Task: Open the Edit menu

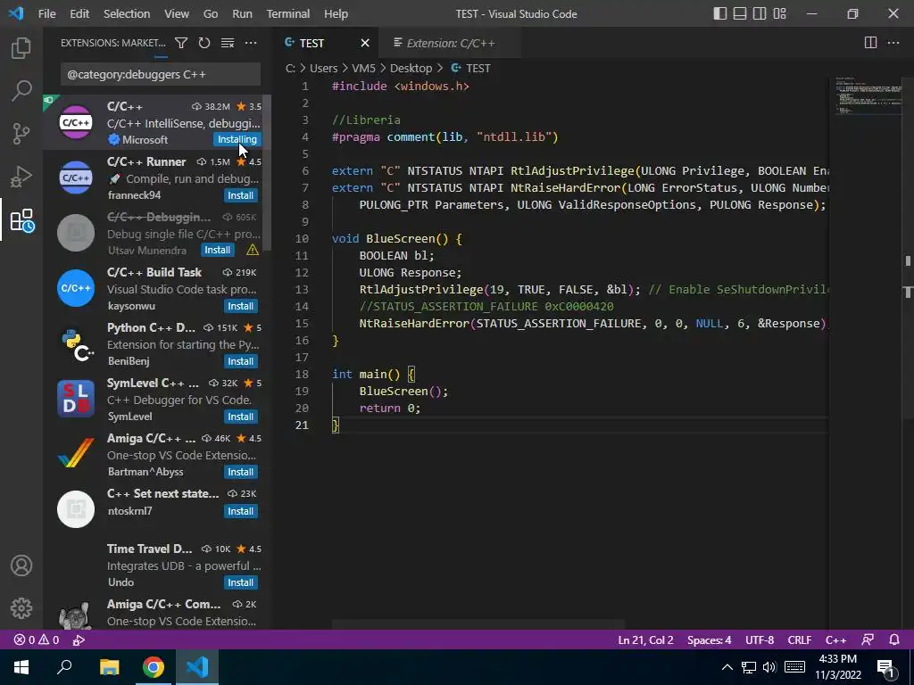Action: click(x=79, y=13)
